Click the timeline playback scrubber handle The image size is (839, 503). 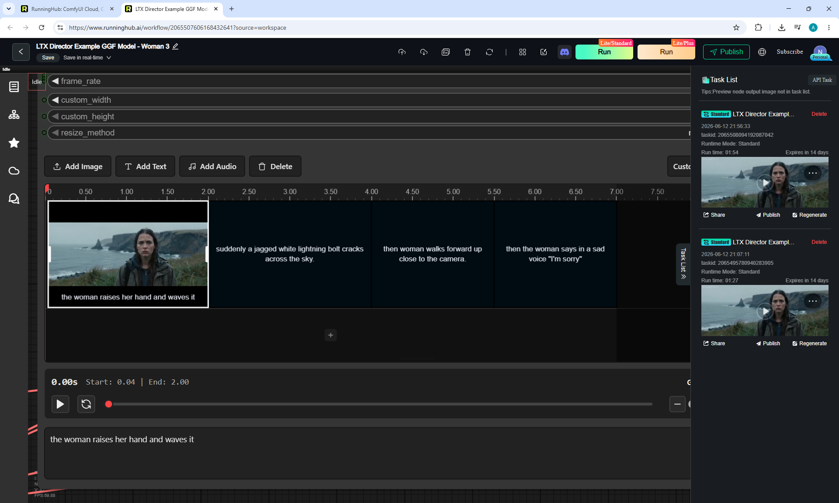pyautogui.click(x=109, y=404)
